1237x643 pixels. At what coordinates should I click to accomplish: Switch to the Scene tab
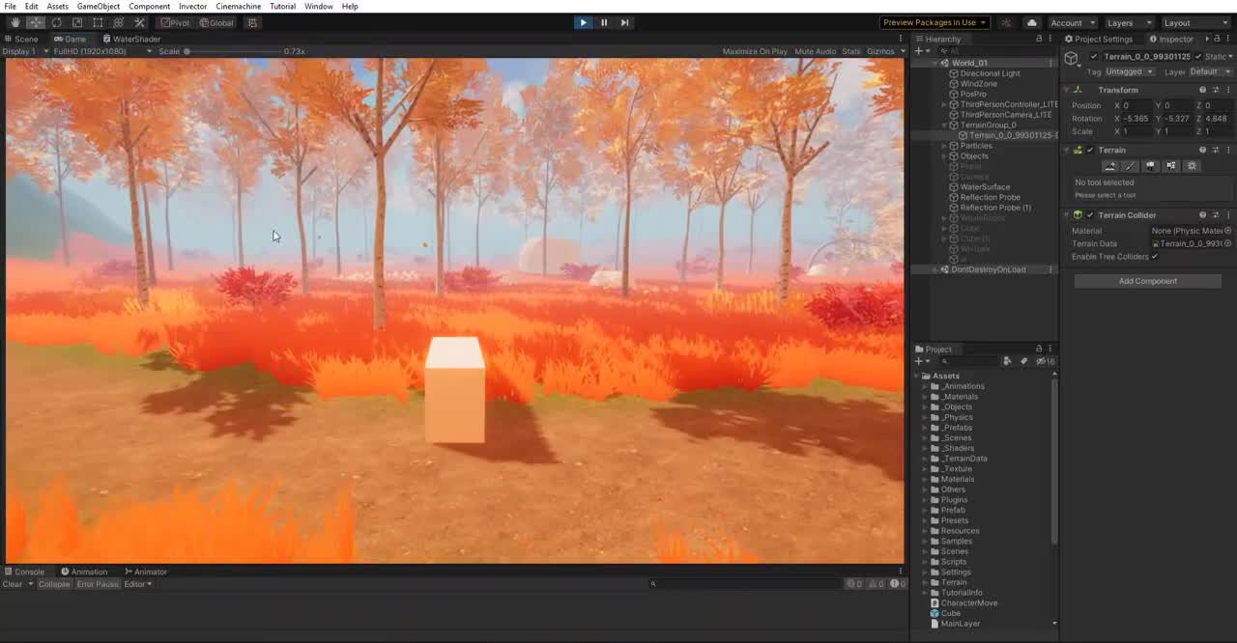[x=23, y=39]
